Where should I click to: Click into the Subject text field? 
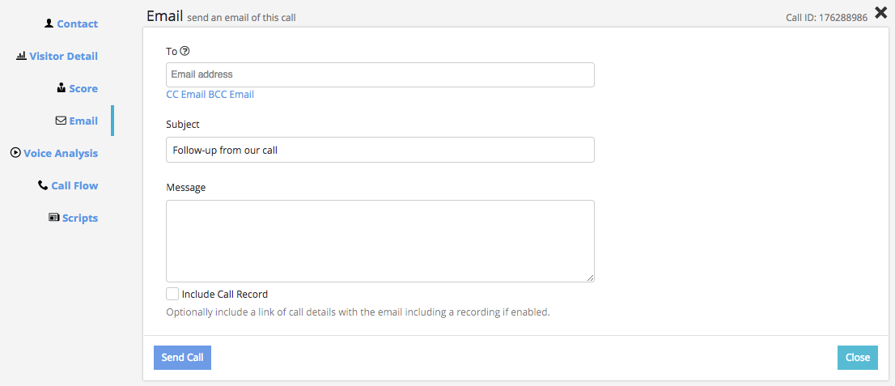(x=380, y=150)
